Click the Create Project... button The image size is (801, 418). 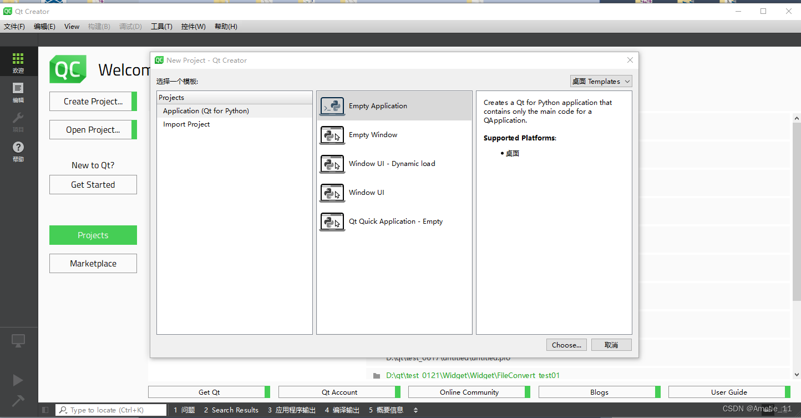(x=93, y=102)
